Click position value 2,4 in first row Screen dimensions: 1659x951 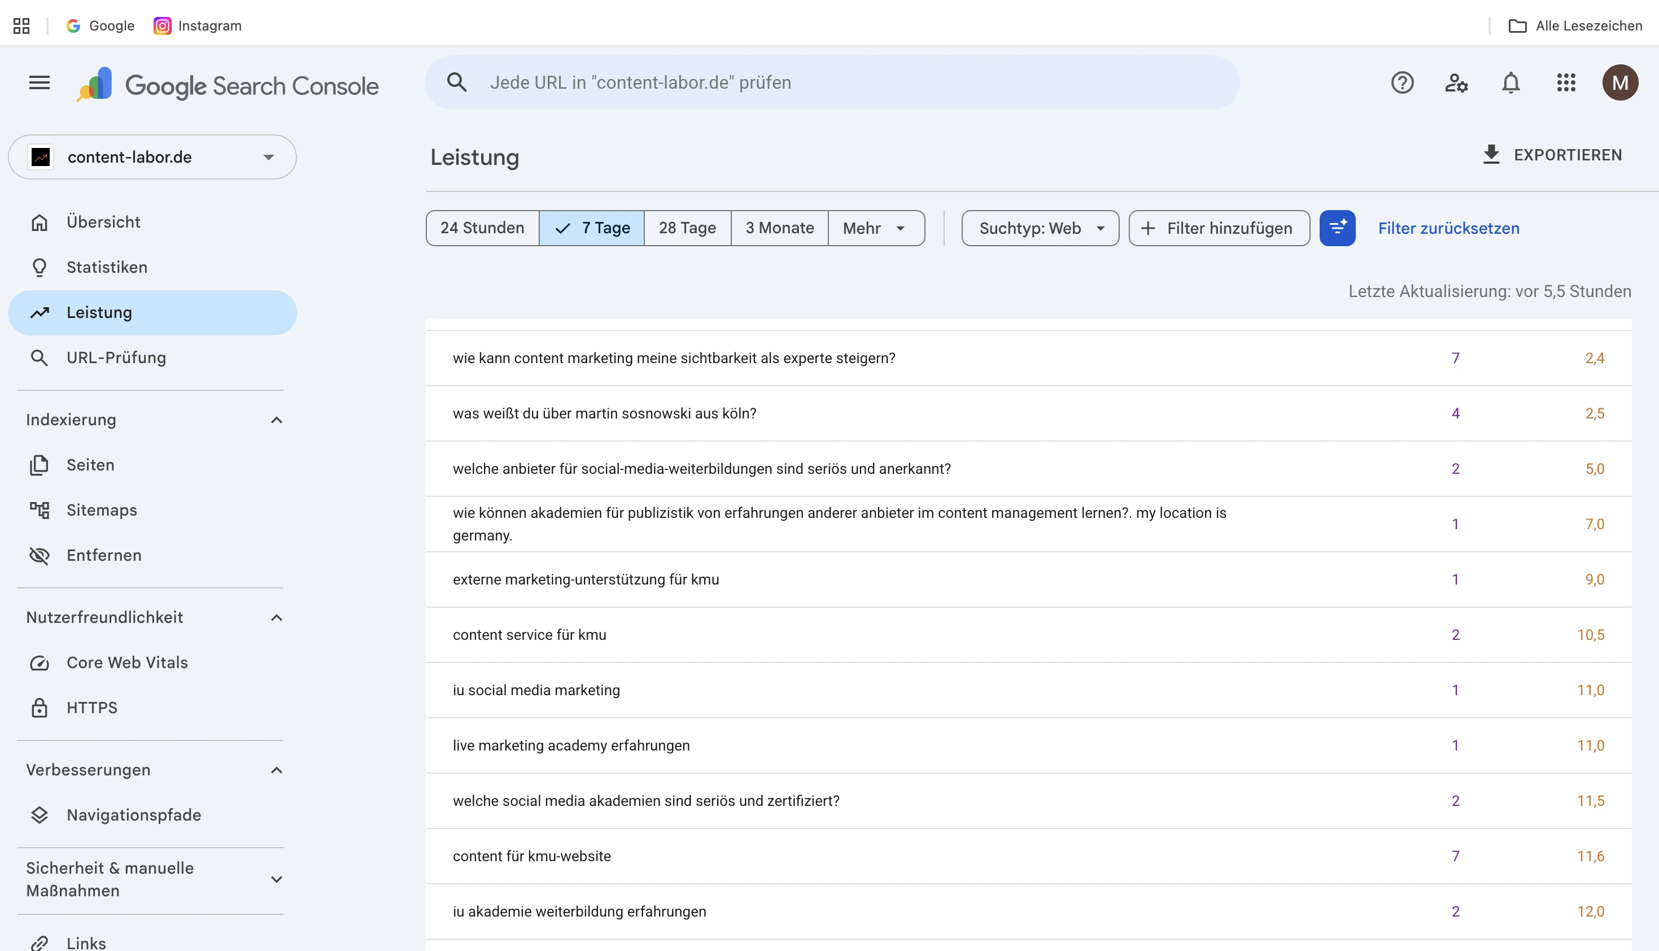click(x=1595, y=358)
